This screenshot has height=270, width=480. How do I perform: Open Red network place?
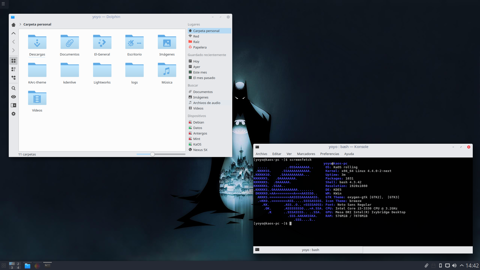(x=209, y=36)
